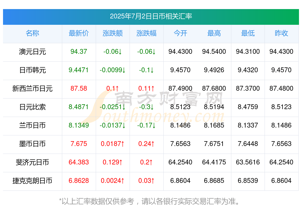The height and width of the screenshot is (211, 302).
Task: Click the high value 9.4926
Action: coord(214,70)
